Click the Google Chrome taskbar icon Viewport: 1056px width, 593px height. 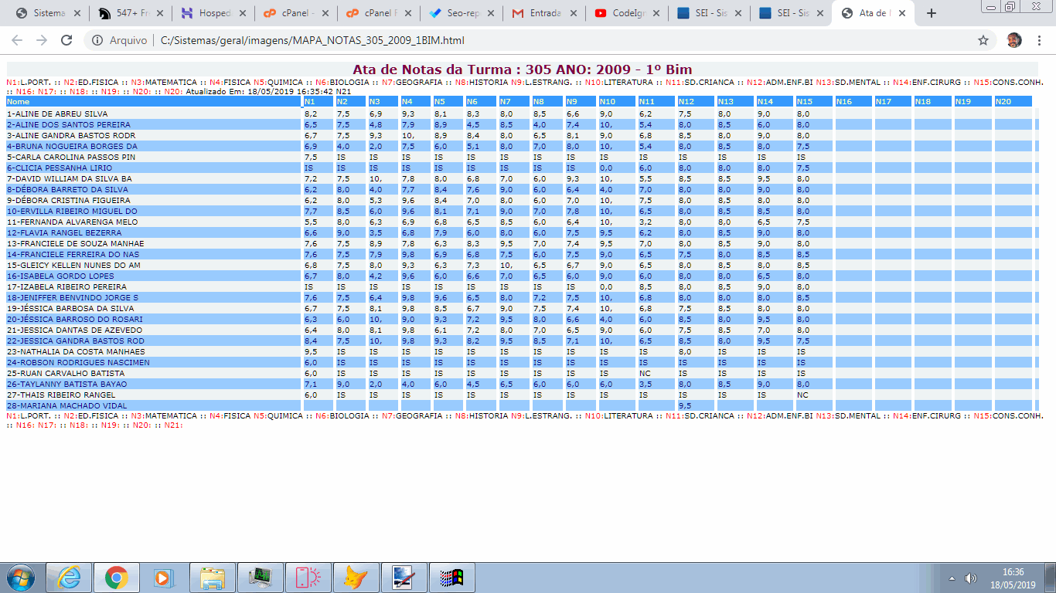click(x=117, y=577)
